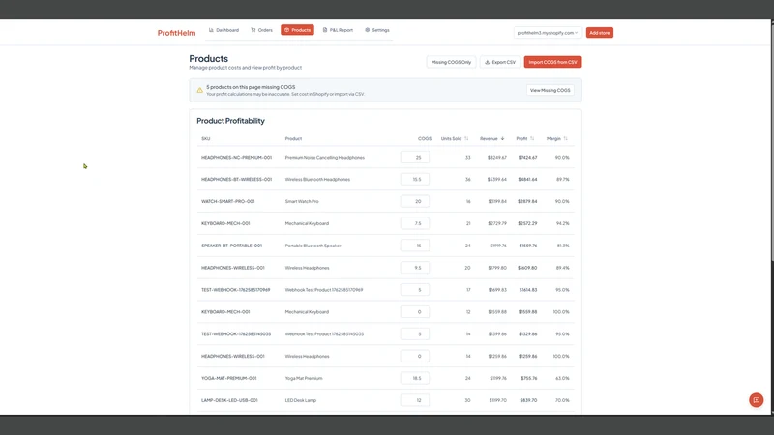Click product name LED Desk Lamp
The width and height of the screenshot is (774, 435).
click(x=301, y=400)
